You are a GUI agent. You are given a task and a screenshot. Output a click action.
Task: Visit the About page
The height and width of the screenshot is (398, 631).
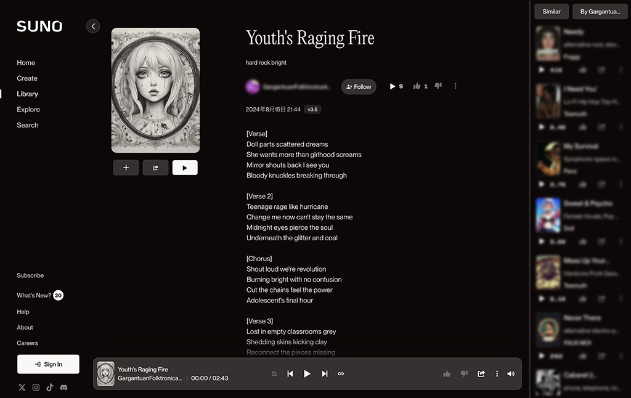click(25, 328)
